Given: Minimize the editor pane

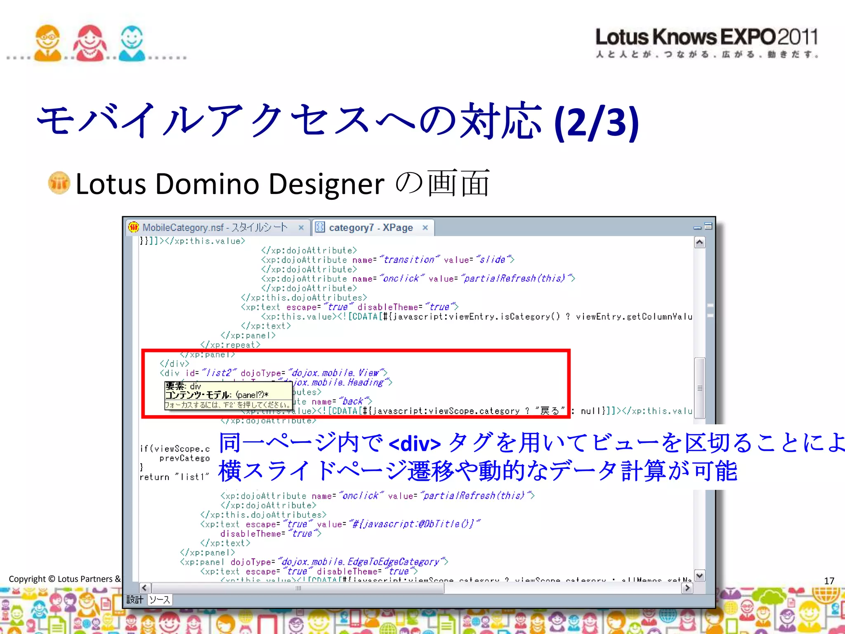Looking at the screenshot, I should 697,227.
